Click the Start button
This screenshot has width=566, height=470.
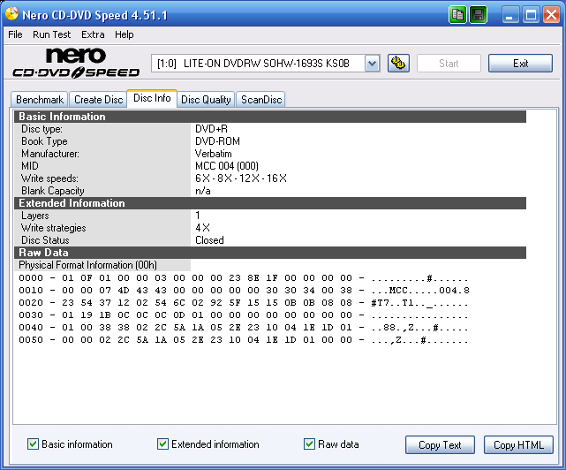point(449,64)
